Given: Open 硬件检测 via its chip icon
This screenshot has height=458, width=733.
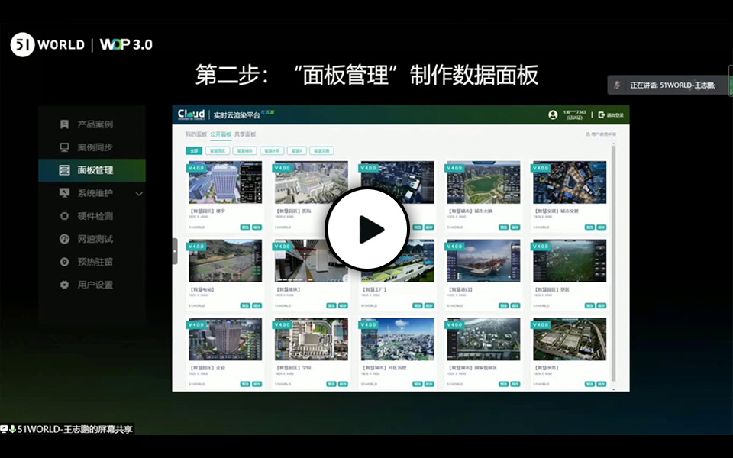Looking at the screenshot, I should 64,216.
